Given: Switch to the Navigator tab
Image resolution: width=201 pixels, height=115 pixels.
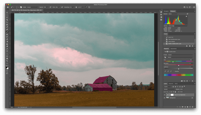Looking at the screenshot, I should (166, 11).
